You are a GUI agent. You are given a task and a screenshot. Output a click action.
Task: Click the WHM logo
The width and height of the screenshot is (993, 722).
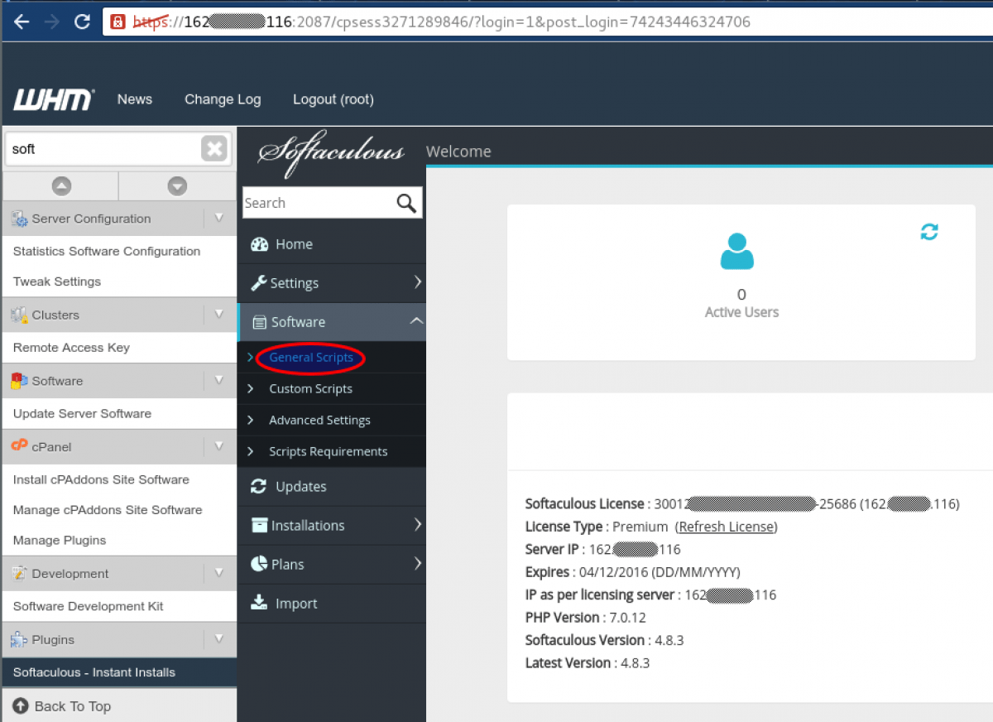(53, 99)
